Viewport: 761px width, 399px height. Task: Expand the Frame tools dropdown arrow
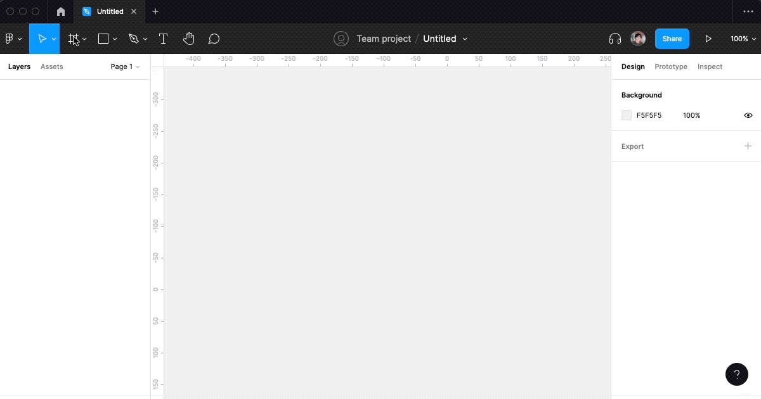point(84,39)
